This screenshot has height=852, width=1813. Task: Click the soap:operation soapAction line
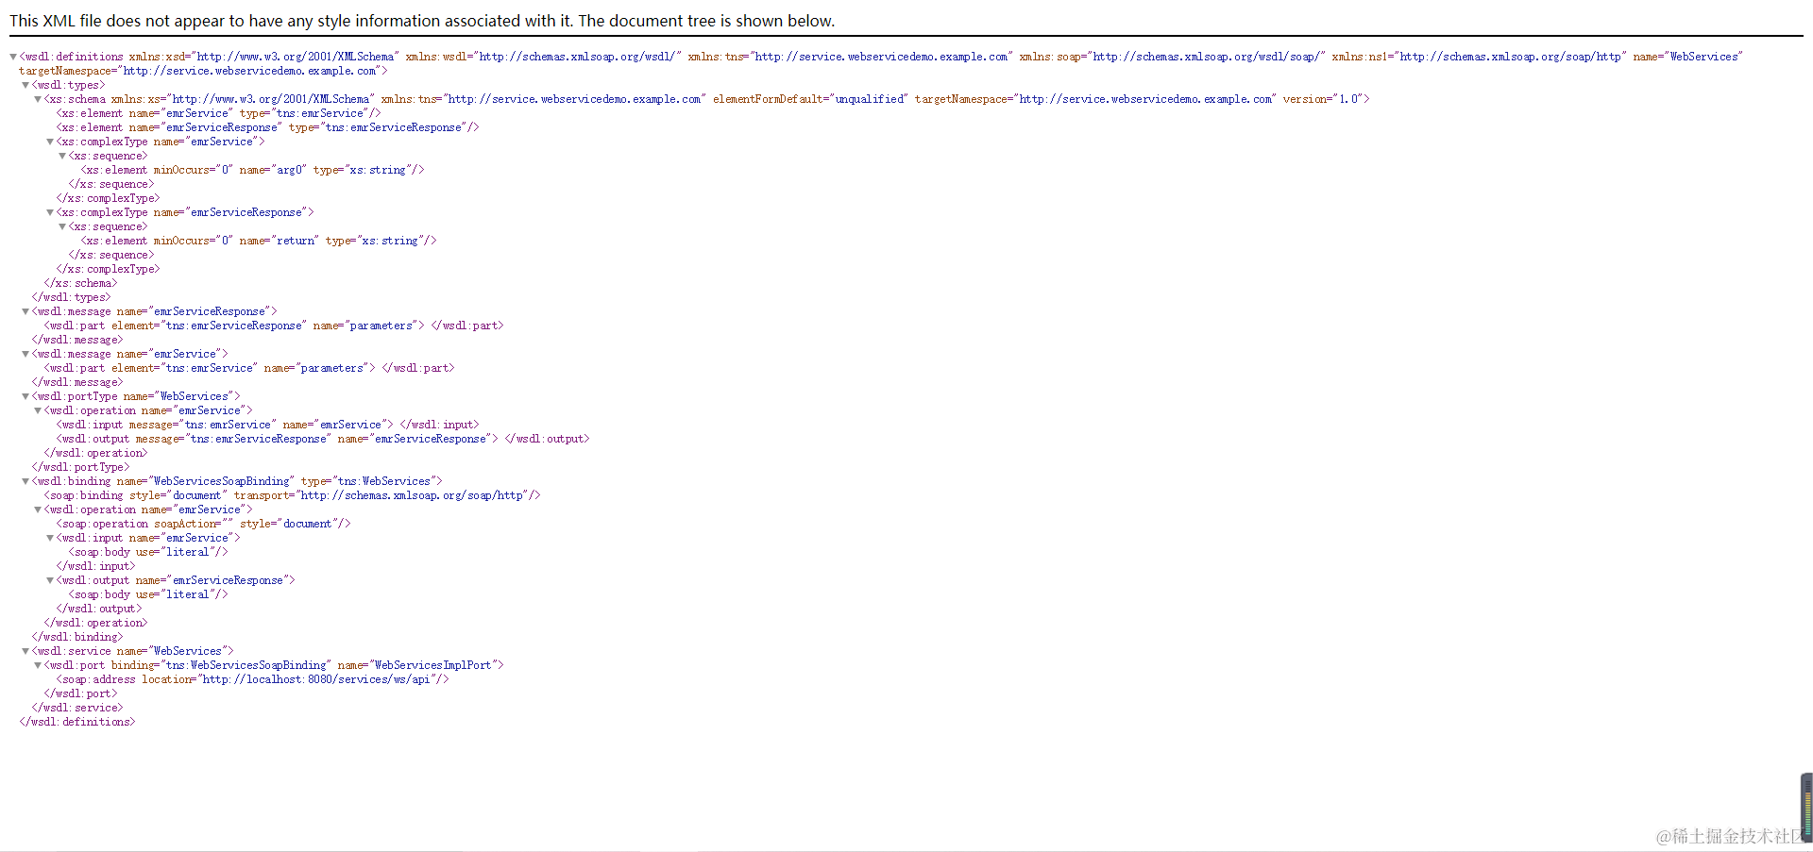pos(203,524)
